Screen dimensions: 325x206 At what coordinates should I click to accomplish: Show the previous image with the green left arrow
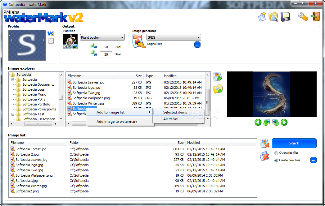pos(258,122)
